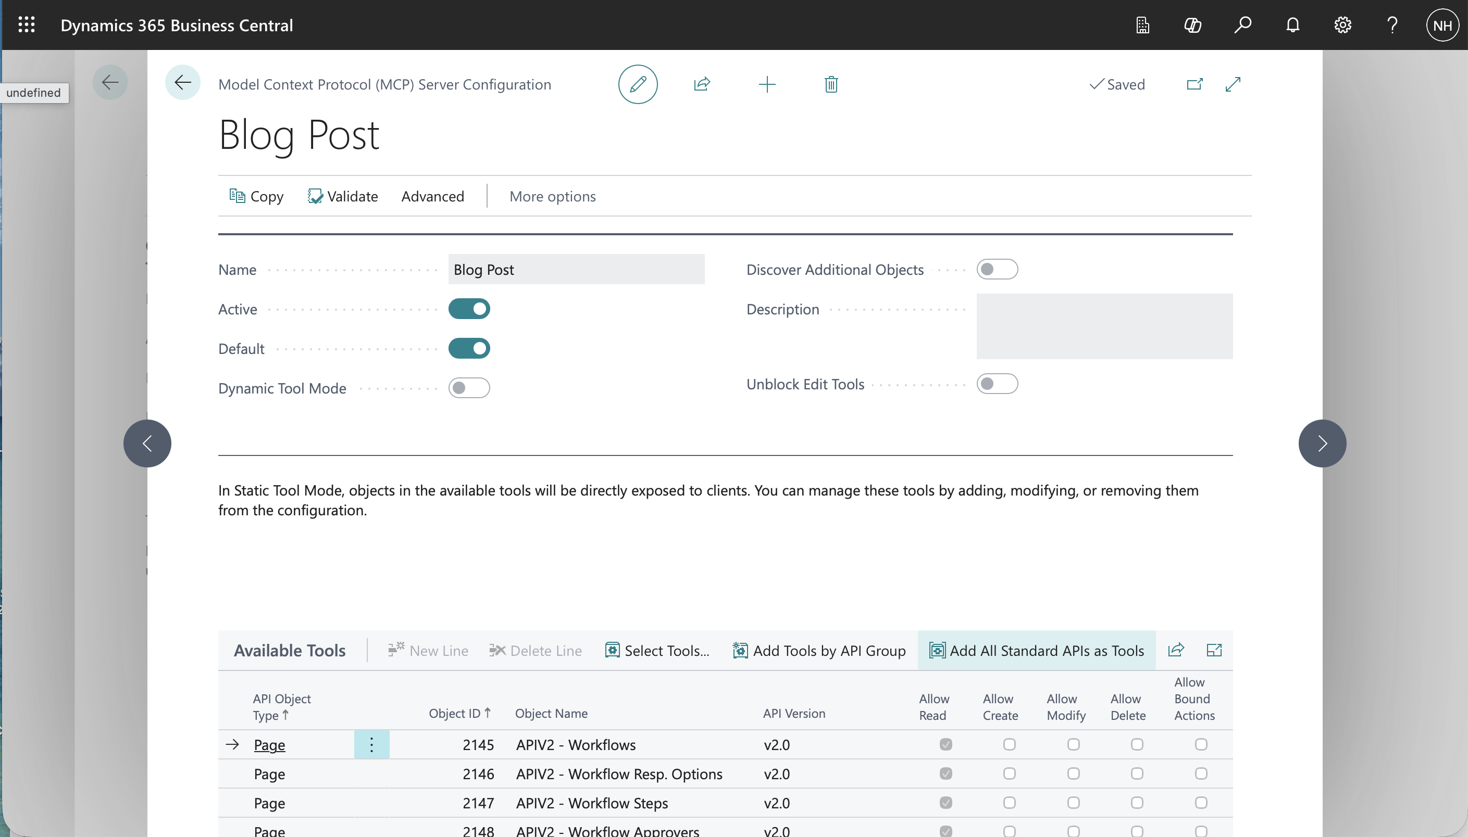Share the MCP configuration page
Viewport: 1468px width, 837px height.
702,84
